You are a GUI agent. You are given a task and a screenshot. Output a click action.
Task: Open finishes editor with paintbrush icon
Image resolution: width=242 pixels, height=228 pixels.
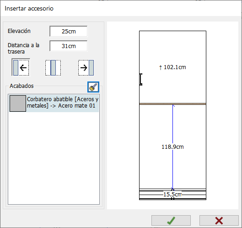[x=93, y=87]
